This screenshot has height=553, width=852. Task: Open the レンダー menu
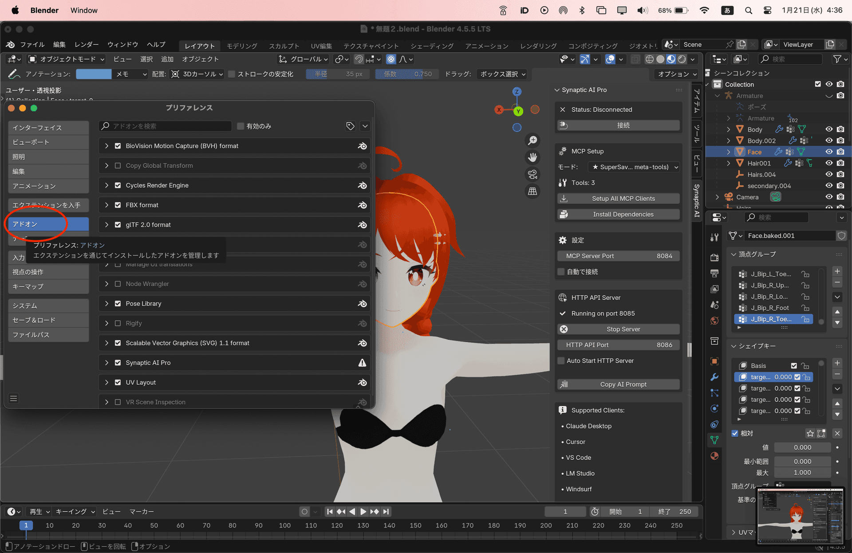86,44
